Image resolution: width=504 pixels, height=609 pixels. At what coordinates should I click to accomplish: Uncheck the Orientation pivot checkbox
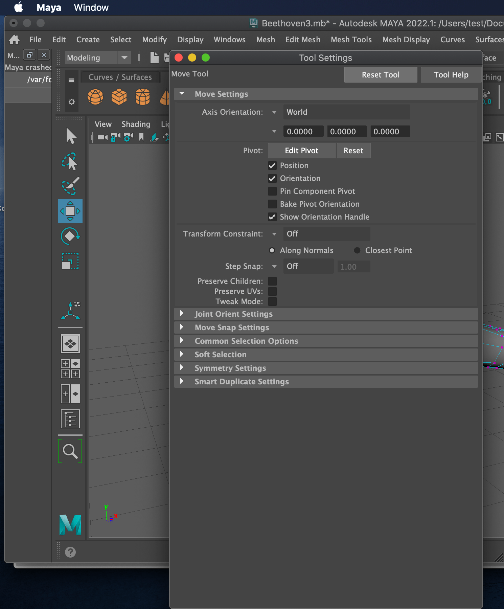[272, 178]
